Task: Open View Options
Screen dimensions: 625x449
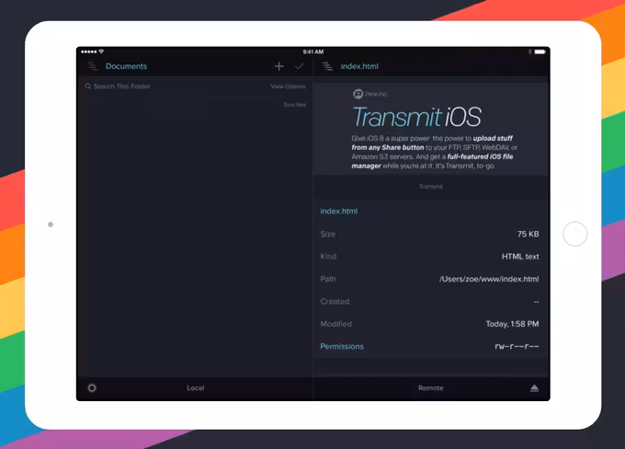Action: point(289,86)
